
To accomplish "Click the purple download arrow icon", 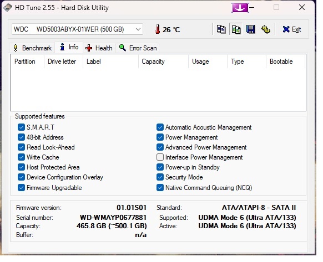I will point(240,8).
